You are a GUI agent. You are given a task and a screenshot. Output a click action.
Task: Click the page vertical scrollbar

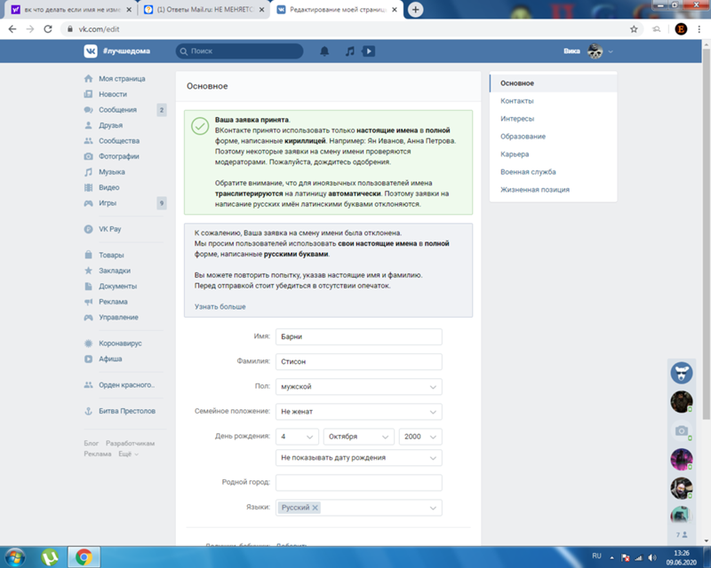[706, 235]
